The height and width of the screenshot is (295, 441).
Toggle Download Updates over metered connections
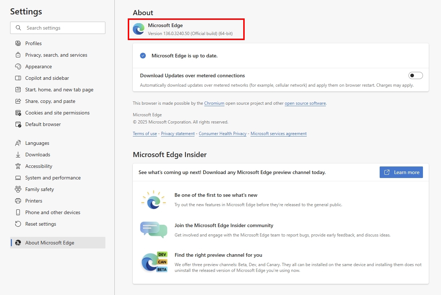click(x=415, y=75)
